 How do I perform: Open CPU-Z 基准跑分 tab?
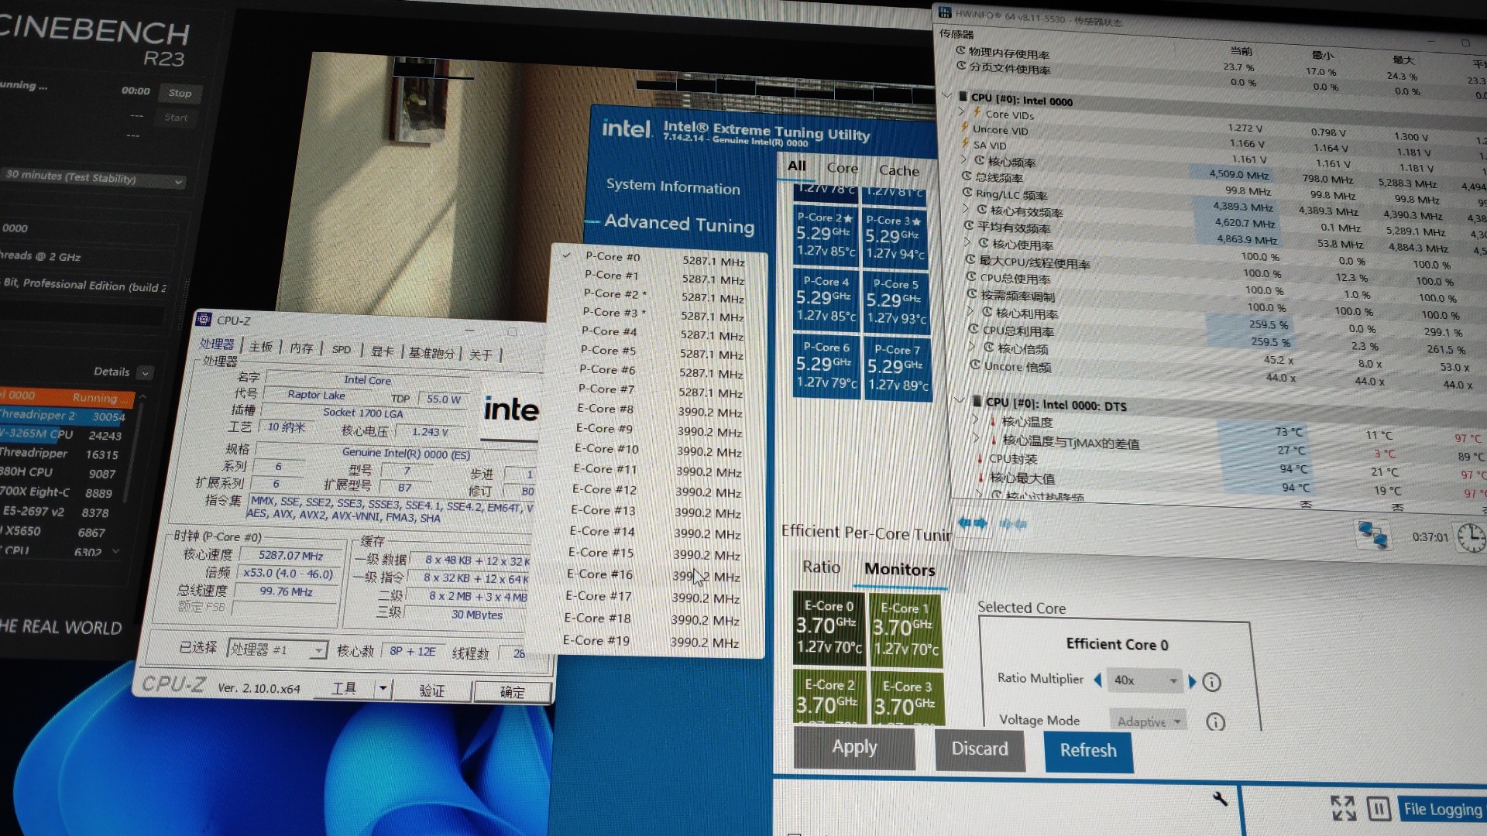[x=431, y=353]
